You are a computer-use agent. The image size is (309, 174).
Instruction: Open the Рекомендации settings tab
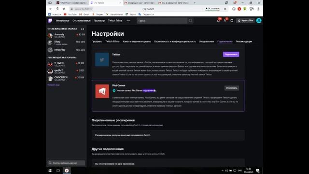pos(244,42)
